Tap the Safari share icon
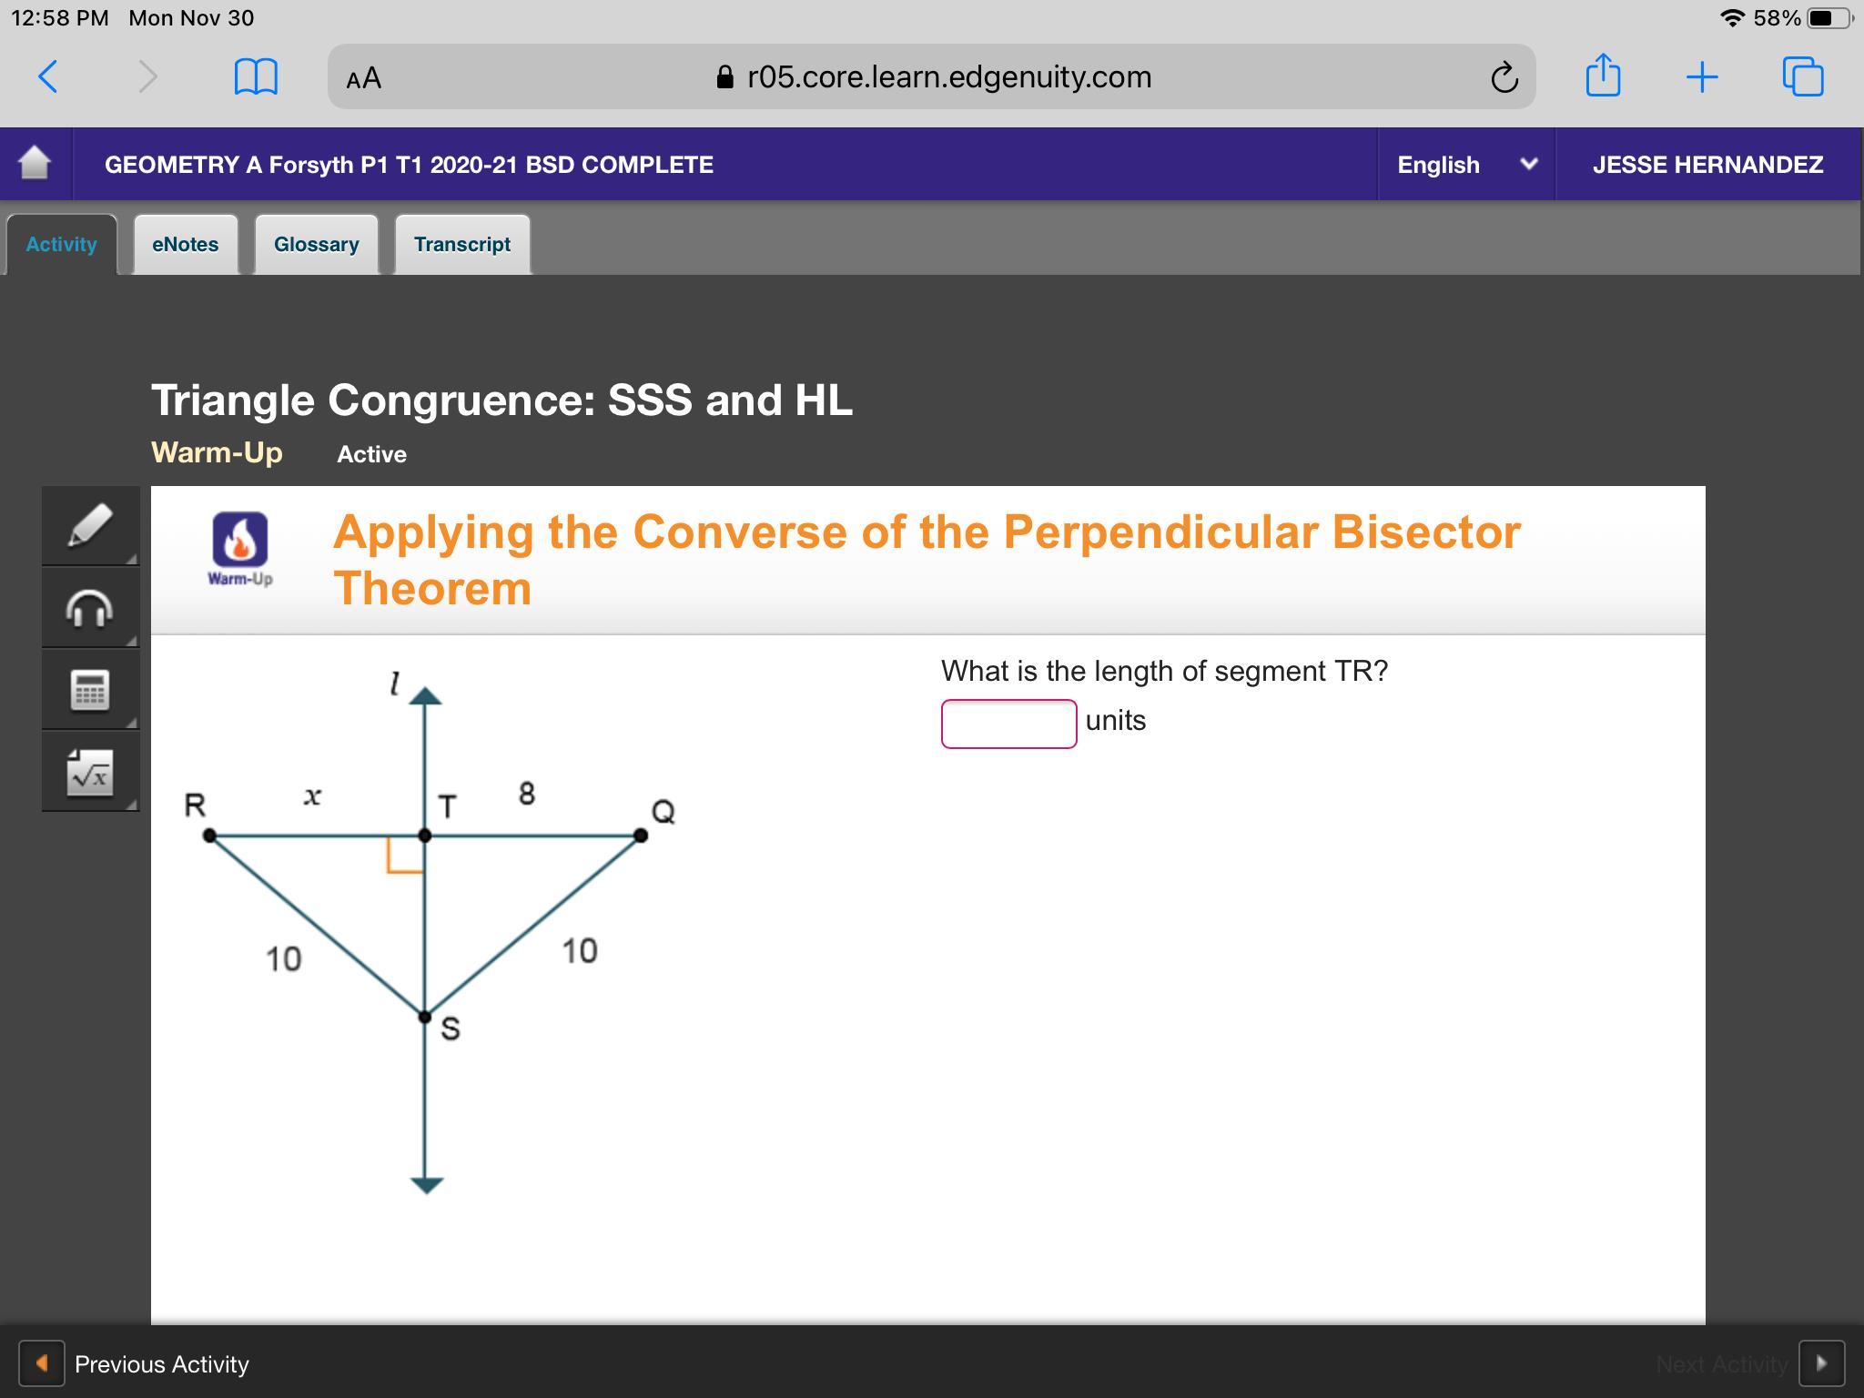The height and width of the screenshot is (1398, 1864). [1603, 76]
